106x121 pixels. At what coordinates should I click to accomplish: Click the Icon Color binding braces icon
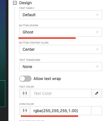tap(25, 111)
